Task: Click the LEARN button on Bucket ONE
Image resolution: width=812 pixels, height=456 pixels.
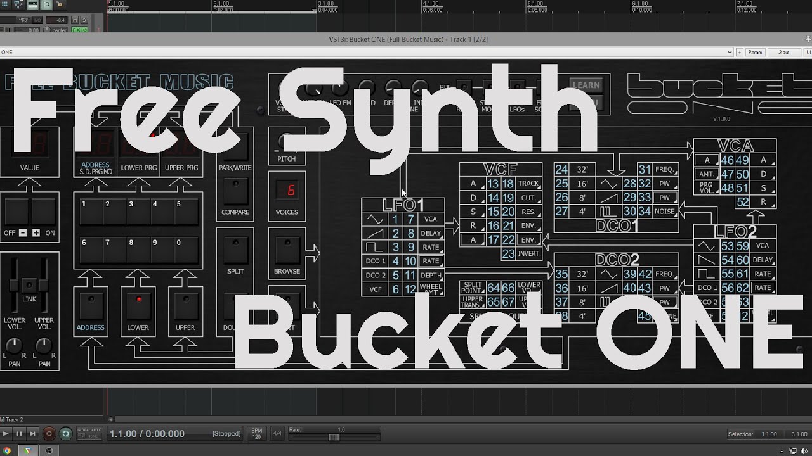Action: point(586,85)
